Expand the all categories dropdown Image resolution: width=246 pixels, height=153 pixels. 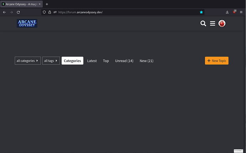[28, 60]
